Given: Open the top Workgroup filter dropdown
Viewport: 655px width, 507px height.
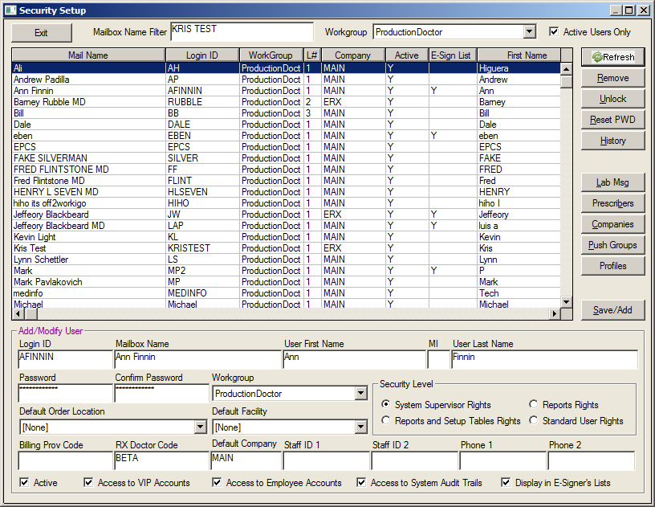Looking at the screenshot, I should click(529, 32).
